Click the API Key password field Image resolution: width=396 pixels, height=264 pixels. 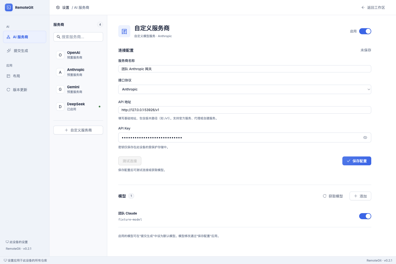point(245,137)
